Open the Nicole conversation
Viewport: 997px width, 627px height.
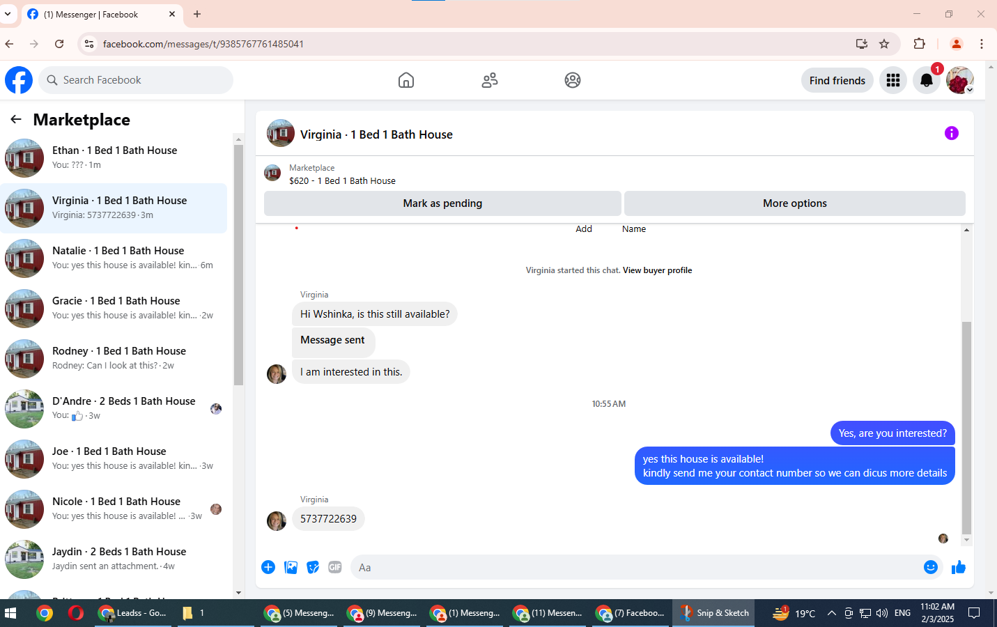pyautogui.click(x=115, y=509)
